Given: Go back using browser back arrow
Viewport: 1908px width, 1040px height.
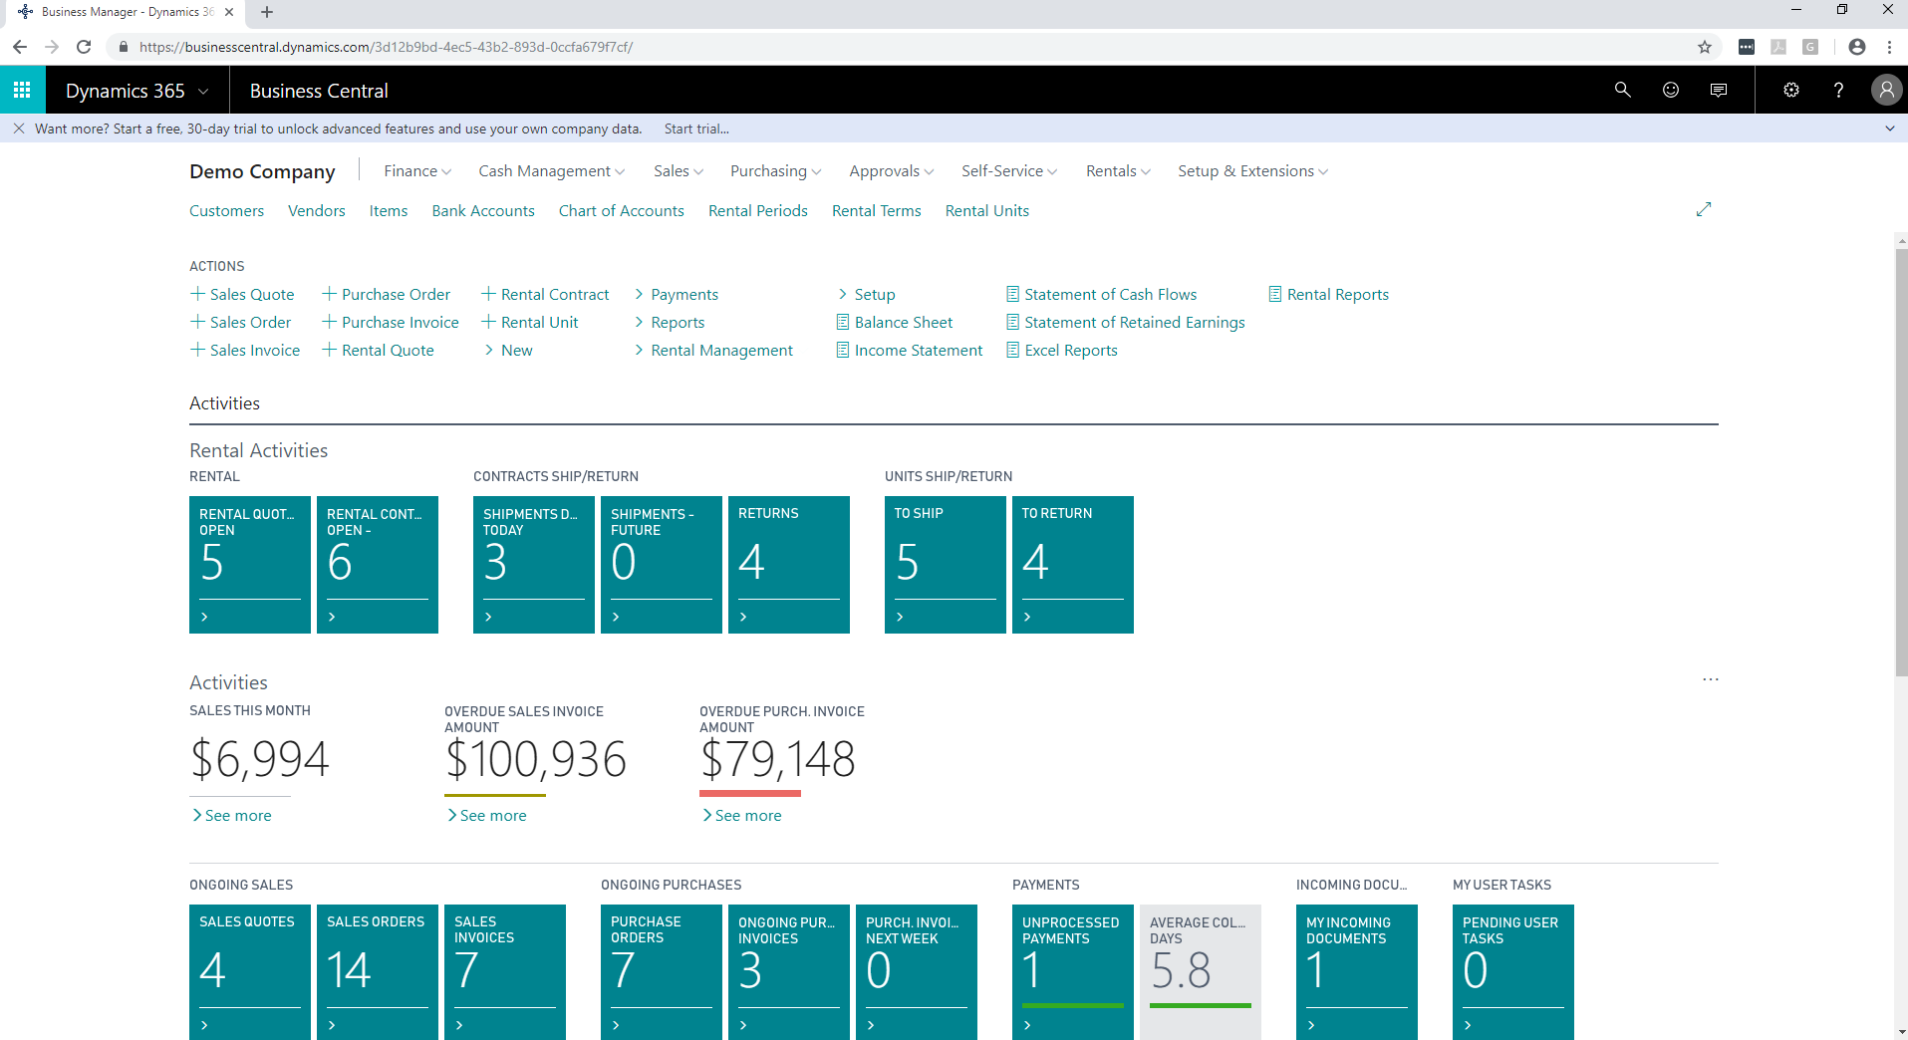Looking at the screenshot, I should pos(20,47).
